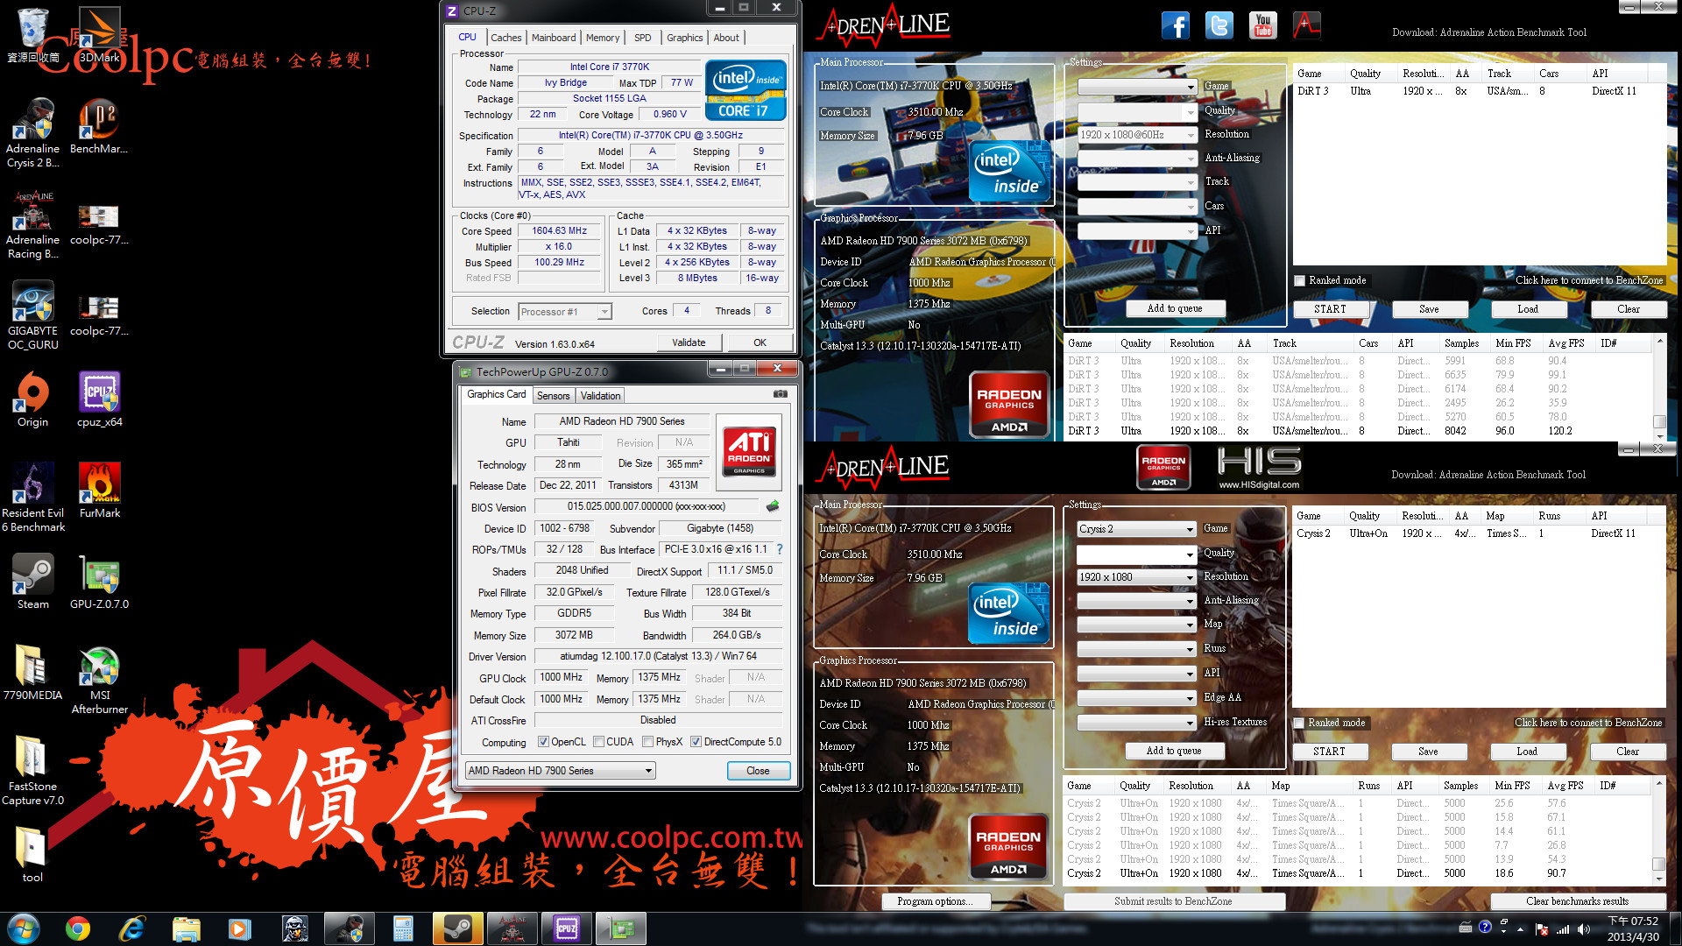The image size is (1682, 946).
Task: Open the cpuz_x64 desktop icon
Action: click(100, 399)
